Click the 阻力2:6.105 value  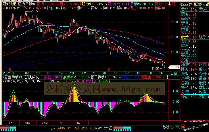tap(69, 4)
